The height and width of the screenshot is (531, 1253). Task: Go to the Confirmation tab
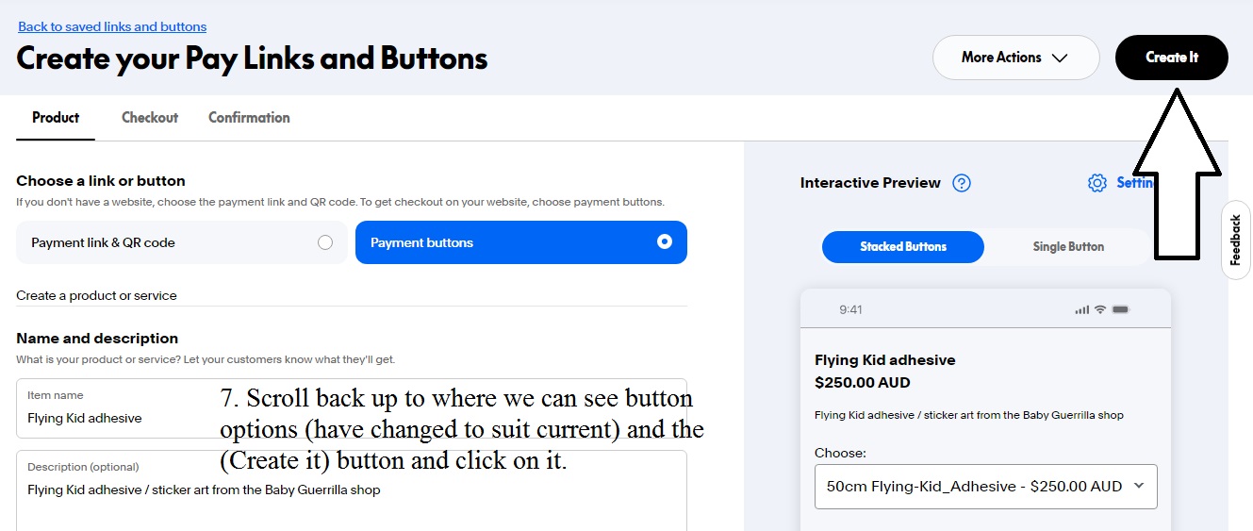point(249,118)
